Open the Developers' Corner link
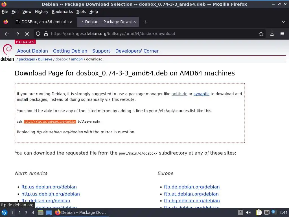Screen dimensions: 289x217 137,51
